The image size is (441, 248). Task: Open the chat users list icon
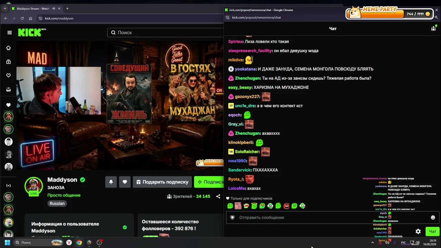(x=433, y=29)
